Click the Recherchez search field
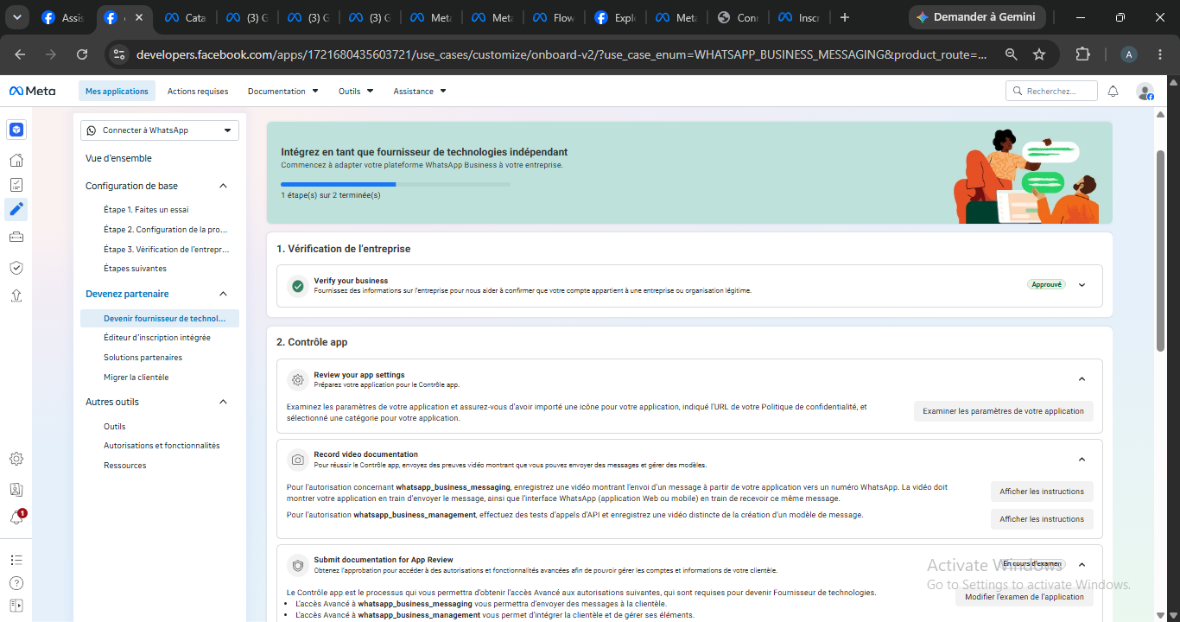Viewport: 1180px width, 622px height. (x=1051, y=91)
